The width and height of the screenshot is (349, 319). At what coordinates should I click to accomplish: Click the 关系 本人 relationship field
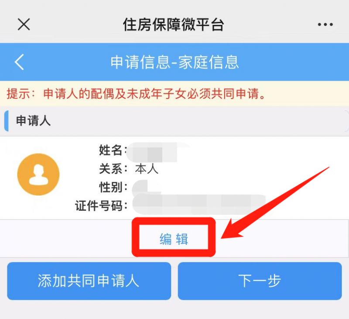click(x=129, y=169)
